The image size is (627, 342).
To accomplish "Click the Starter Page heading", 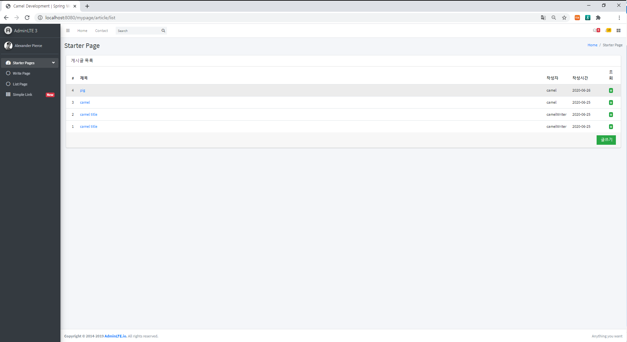I will pyautogui.click(x=82, y=46).
